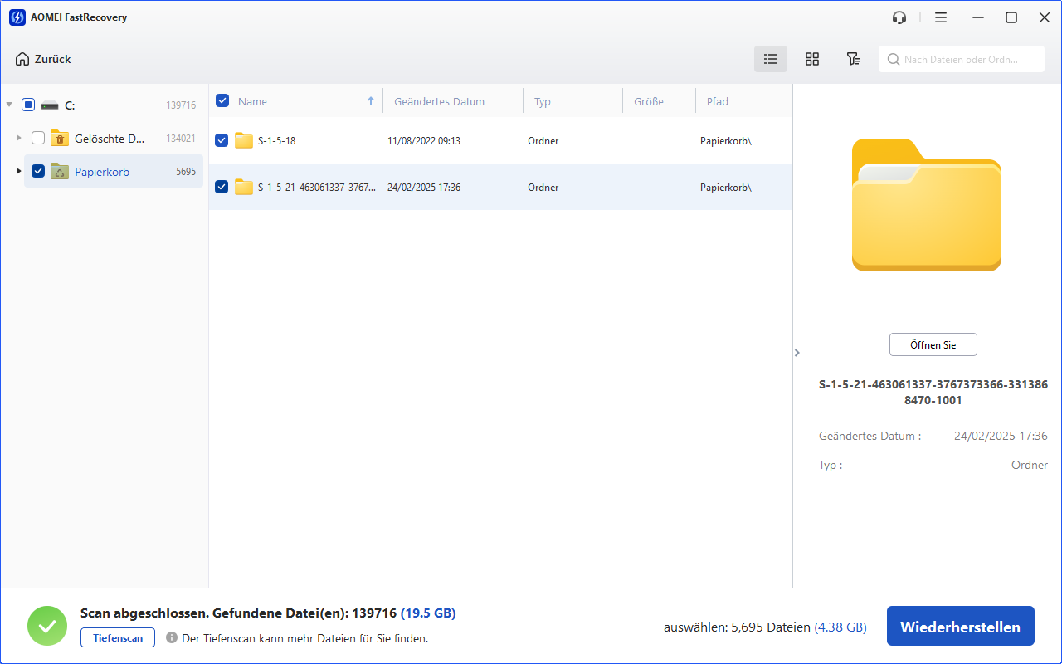1062x664 pixels.
Task: Collapse the C: drive tree node
Action: [9, 105]
